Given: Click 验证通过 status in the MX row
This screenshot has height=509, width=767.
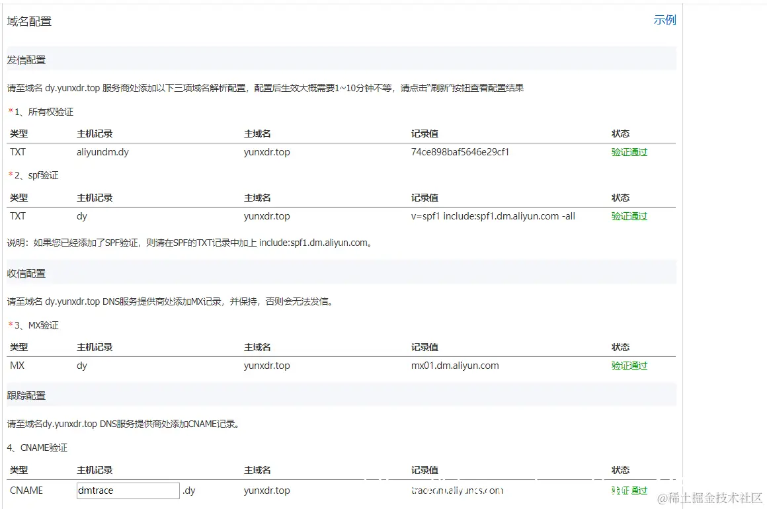Looking at the screenshot, I should pyautogui.click(x=629, y=366).
